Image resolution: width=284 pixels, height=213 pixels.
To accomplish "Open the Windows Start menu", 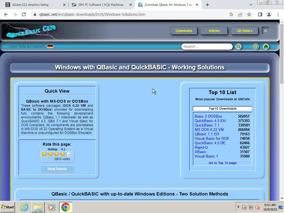I will pyautogui.click(x=7, y=207).
